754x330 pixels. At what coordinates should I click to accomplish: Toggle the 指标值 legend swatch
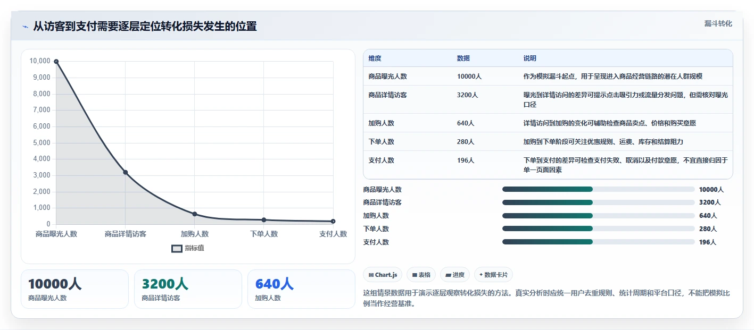177,248
